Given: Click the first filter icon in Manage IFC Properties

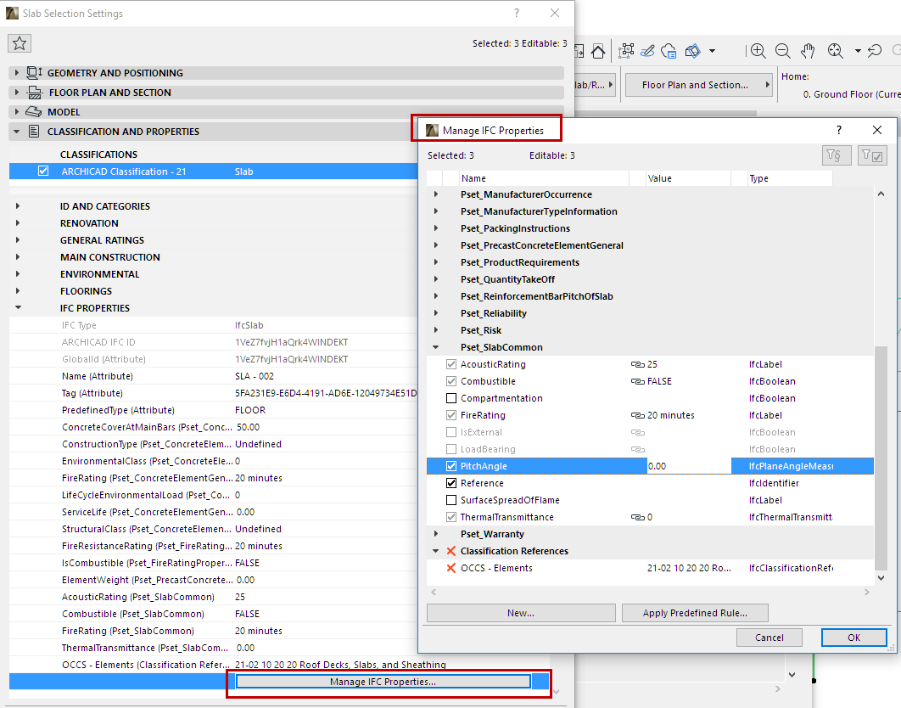Looking at the screenshot, I should [x=836, y=155].
